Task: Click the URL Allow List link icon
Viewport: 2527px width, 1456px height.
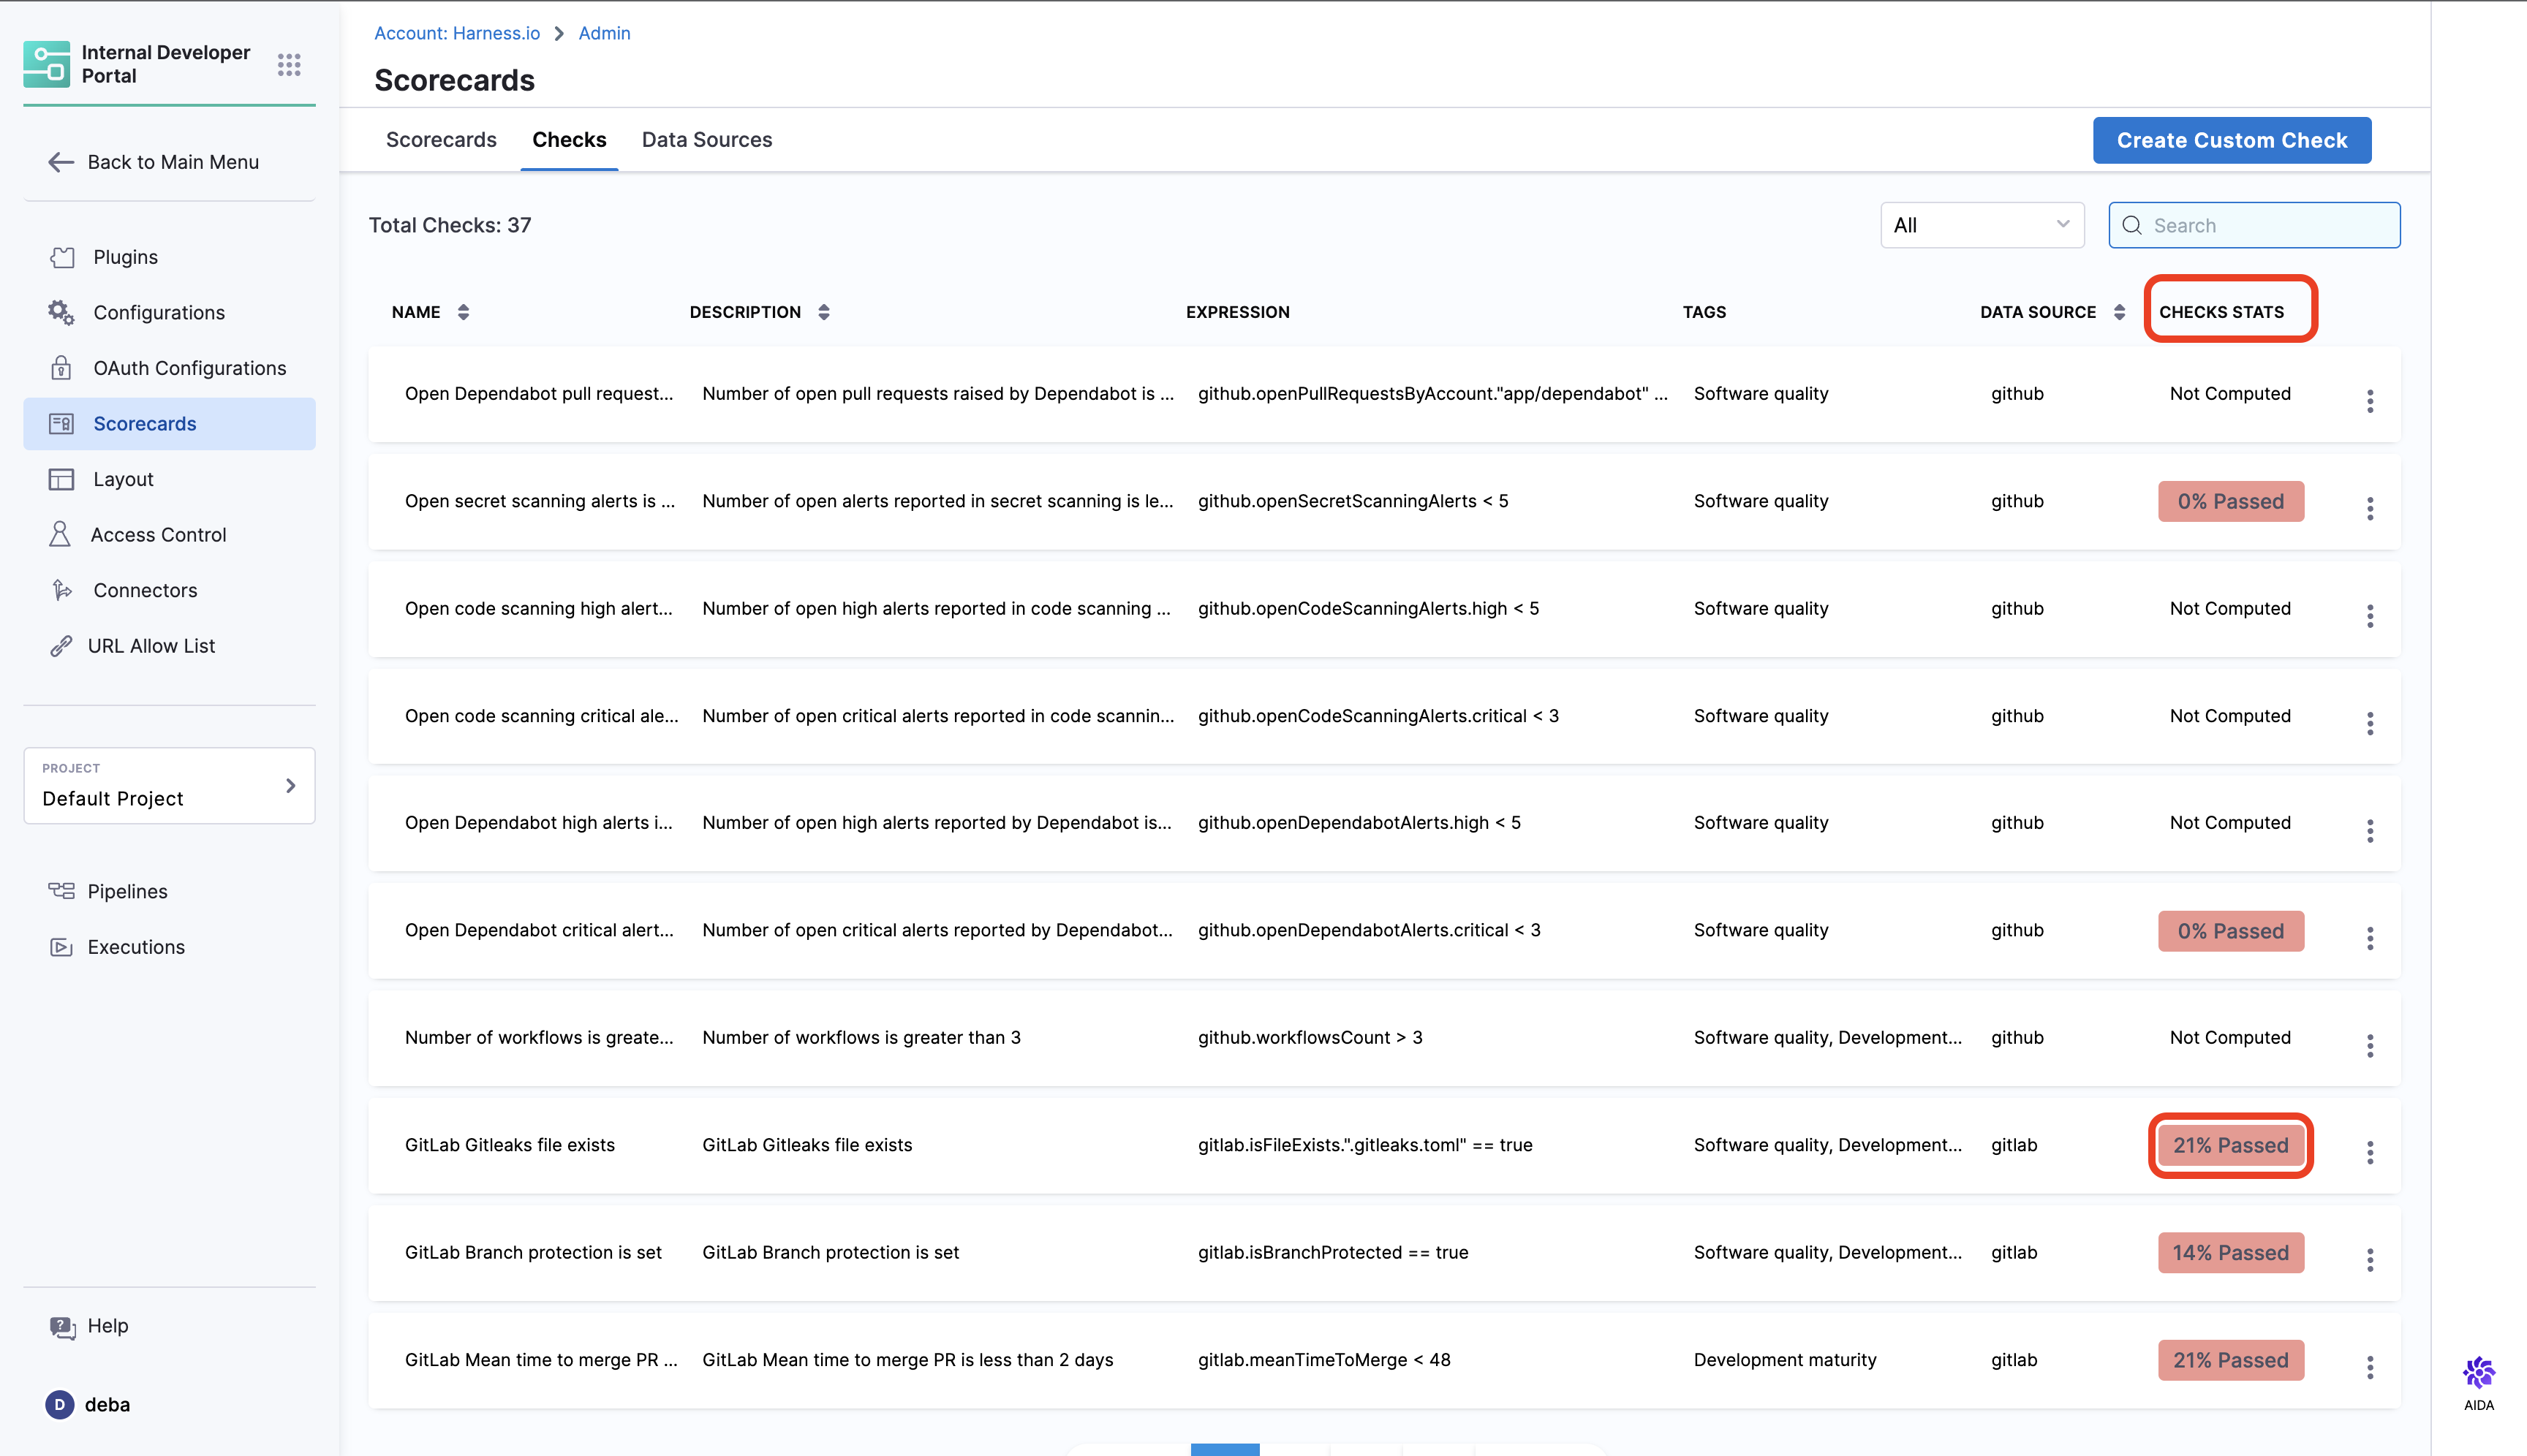Action: tap(61, 646)
